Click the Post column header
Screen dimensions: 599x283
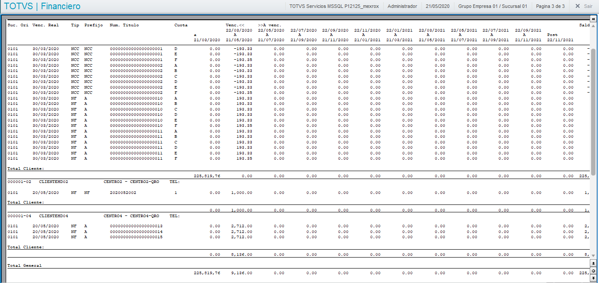click(x=552, y=35)
